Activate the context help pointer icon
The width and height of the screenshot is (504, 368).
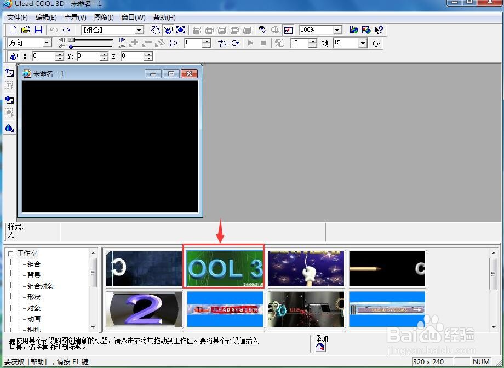(x=379, y=30)
